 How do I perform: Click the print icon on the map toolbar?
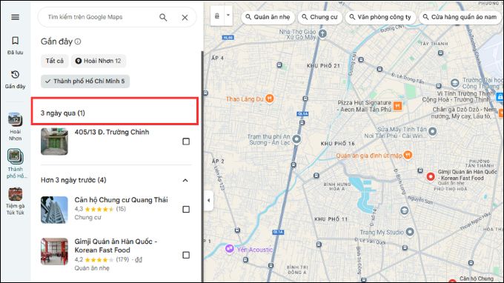click(217, 16)
